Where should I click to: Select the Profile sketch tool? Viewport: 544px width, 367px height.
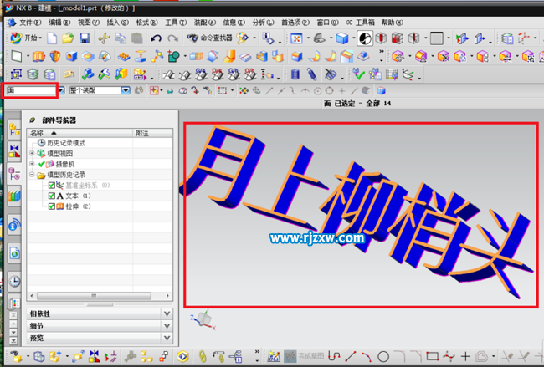334,356
